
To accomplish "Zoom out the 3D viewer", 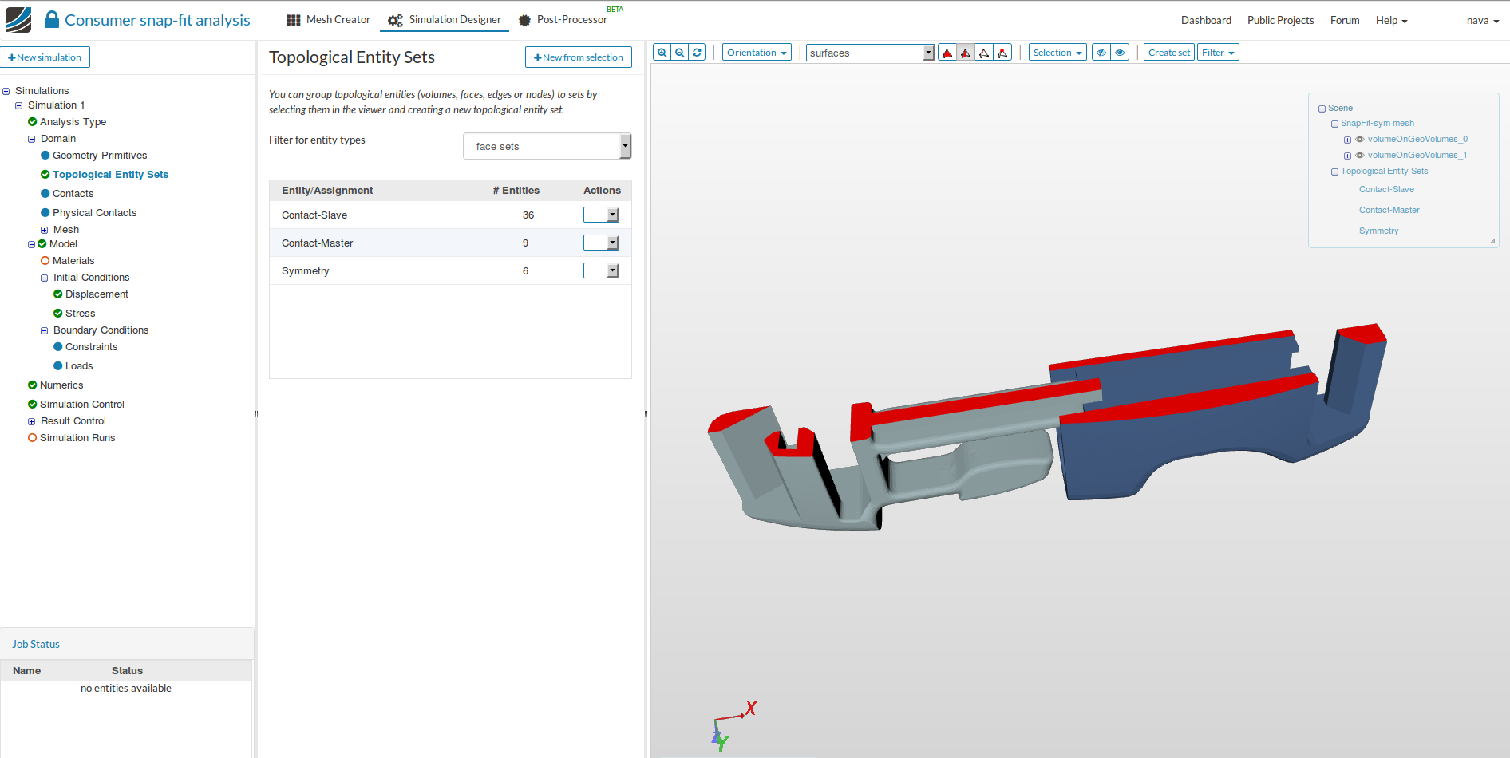I will pyautogui.click(x=679, y=53).
